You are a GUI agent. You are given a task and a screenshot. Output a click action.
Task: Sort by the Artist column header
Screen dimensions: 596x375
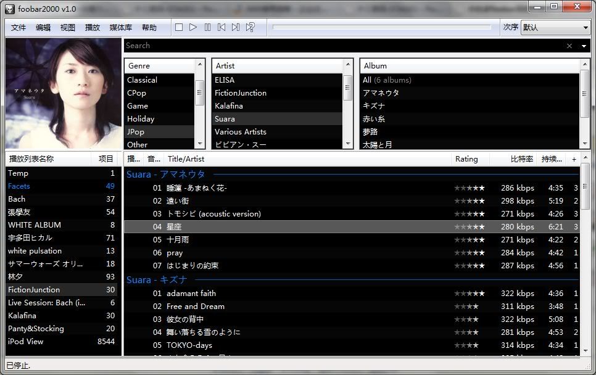tap(278, 66)
